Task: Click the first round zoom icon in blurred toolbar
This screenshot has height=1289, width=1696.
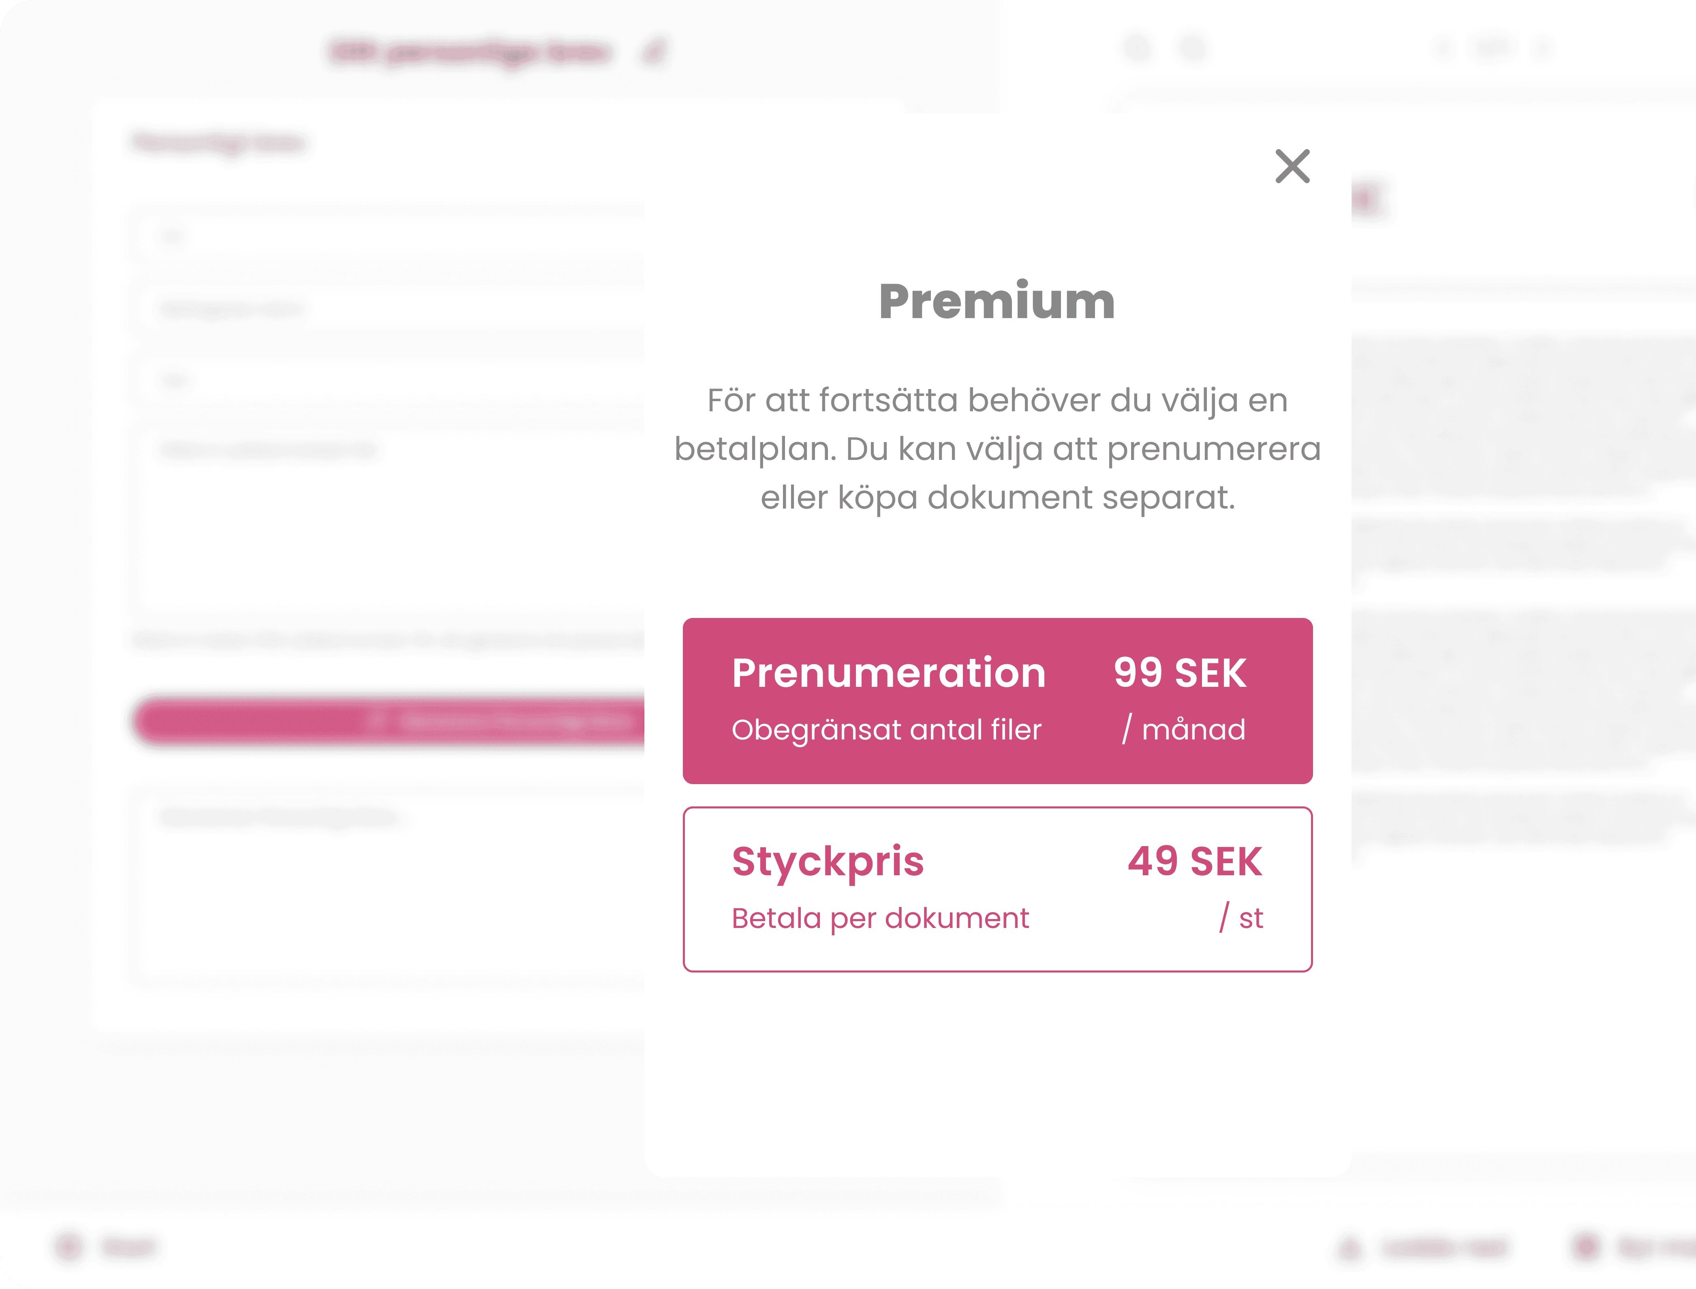Action: (1138, 49)
